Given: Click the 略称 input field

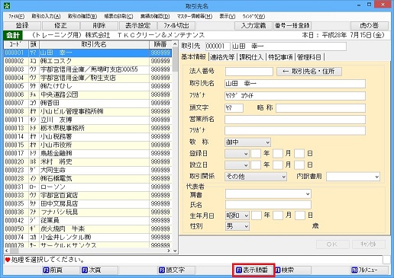Looking at the screenshot, I should pos(321,108).
